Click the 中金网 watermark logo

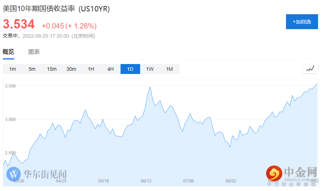pos(292,174)
